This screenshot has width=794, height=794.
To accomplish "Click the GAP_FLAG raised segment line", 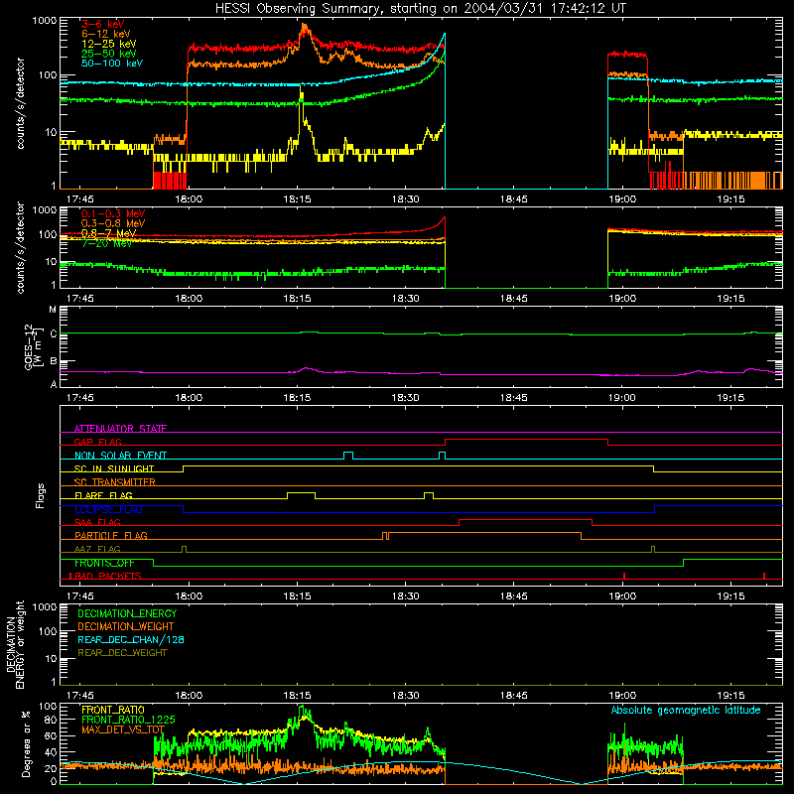I will [x=526, y=440].
